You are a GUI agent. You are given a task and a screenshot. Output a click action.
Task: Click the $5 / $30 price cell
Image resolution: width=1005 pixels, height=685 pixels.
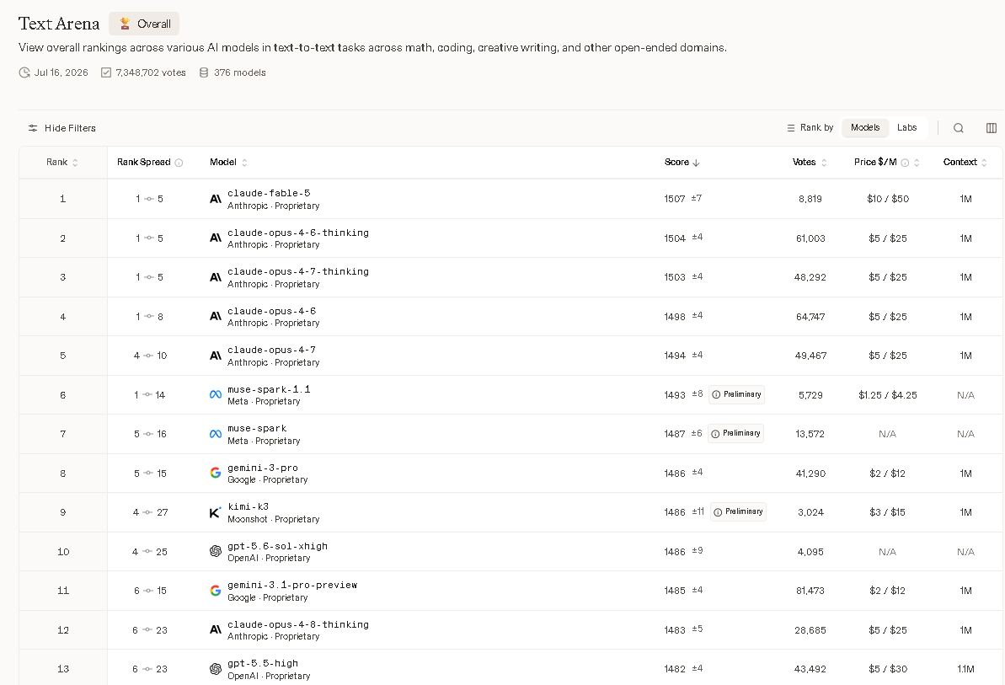point(888,669)
